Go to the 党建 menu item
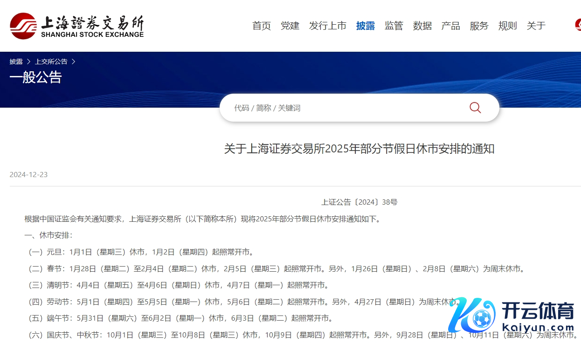 click(290, 26)
